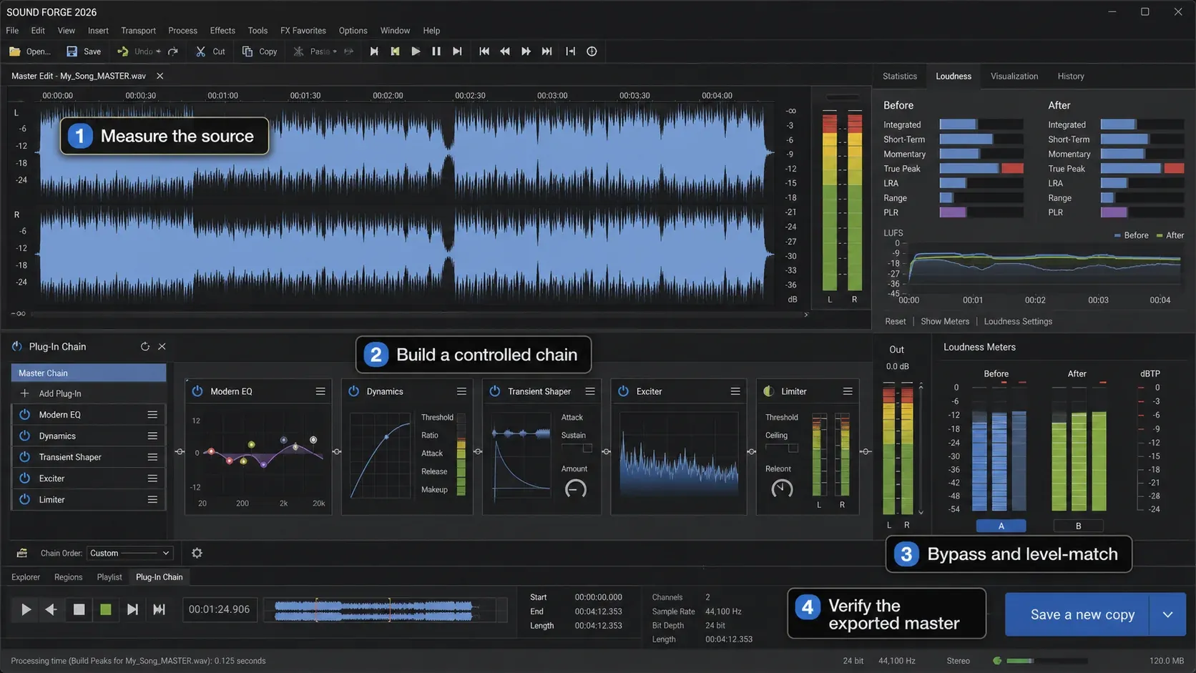Screen dimensions: 1196x673
Task: Bypass the Modern EQ module panel
Action: tap(197, 391)
